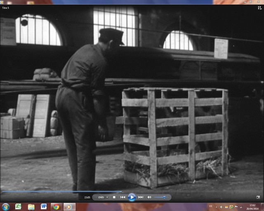This screenshot has width=264, height=211.
Task: Open the Windows Start menu
Action: [x=6, y=206]
